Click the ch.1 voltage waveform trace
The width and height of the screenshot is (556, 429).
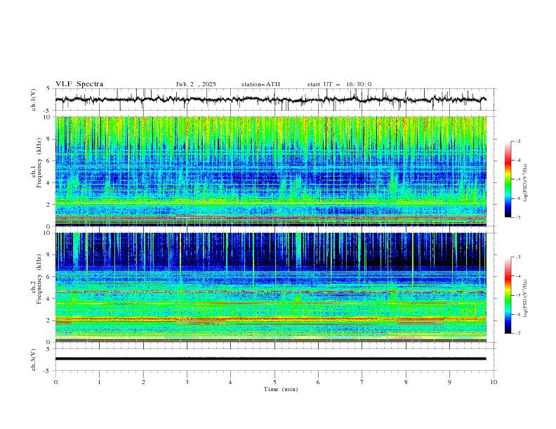click(270, 100)
